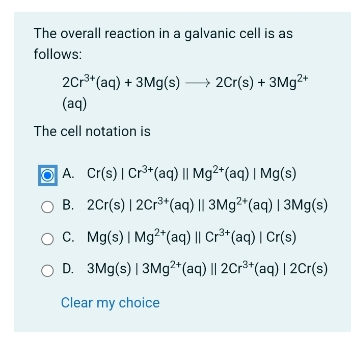The width and height of the screenshot is (351, 360).
Task: Click the letter label "C."
Action: [x=68, y=237]
